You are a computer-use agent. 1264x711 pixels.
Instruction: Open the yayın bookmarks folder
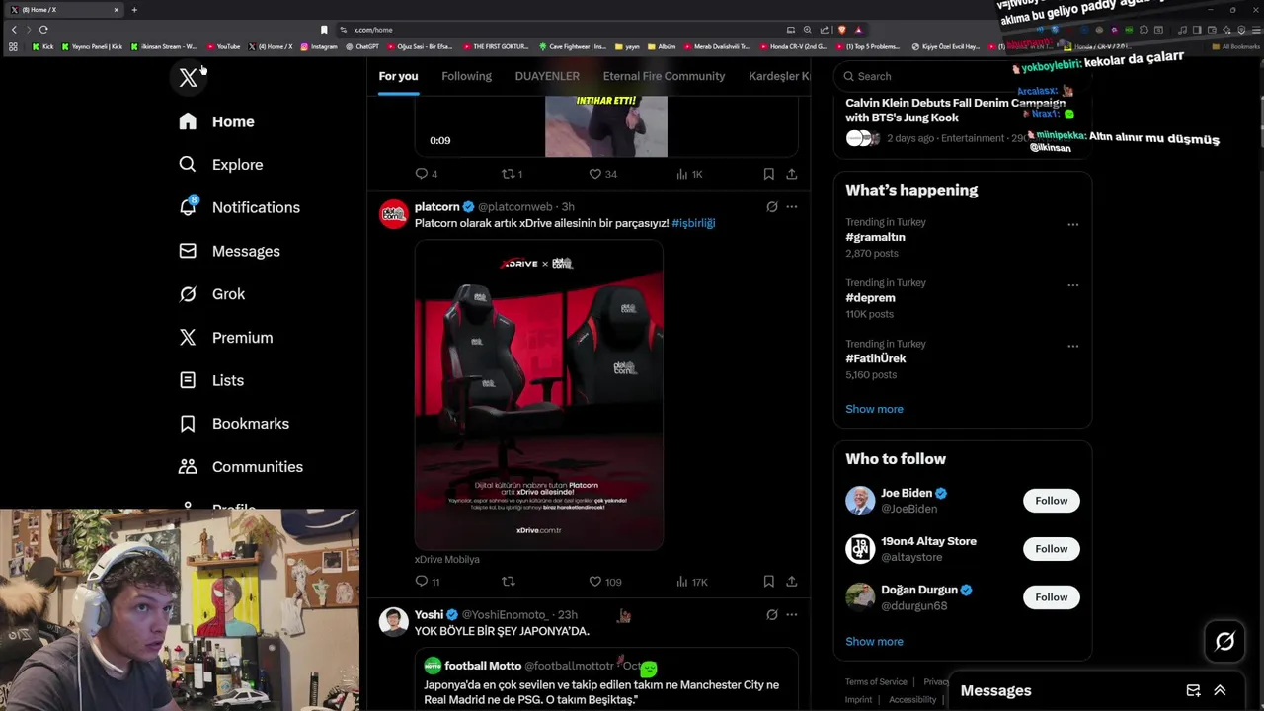coord(627,46)
